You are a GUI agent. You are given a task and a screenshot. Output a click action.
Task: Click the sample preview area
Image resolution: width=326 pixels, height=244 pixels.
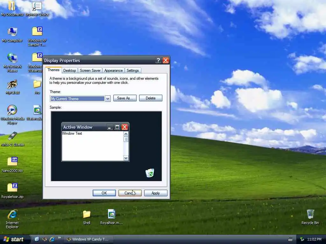106,146
